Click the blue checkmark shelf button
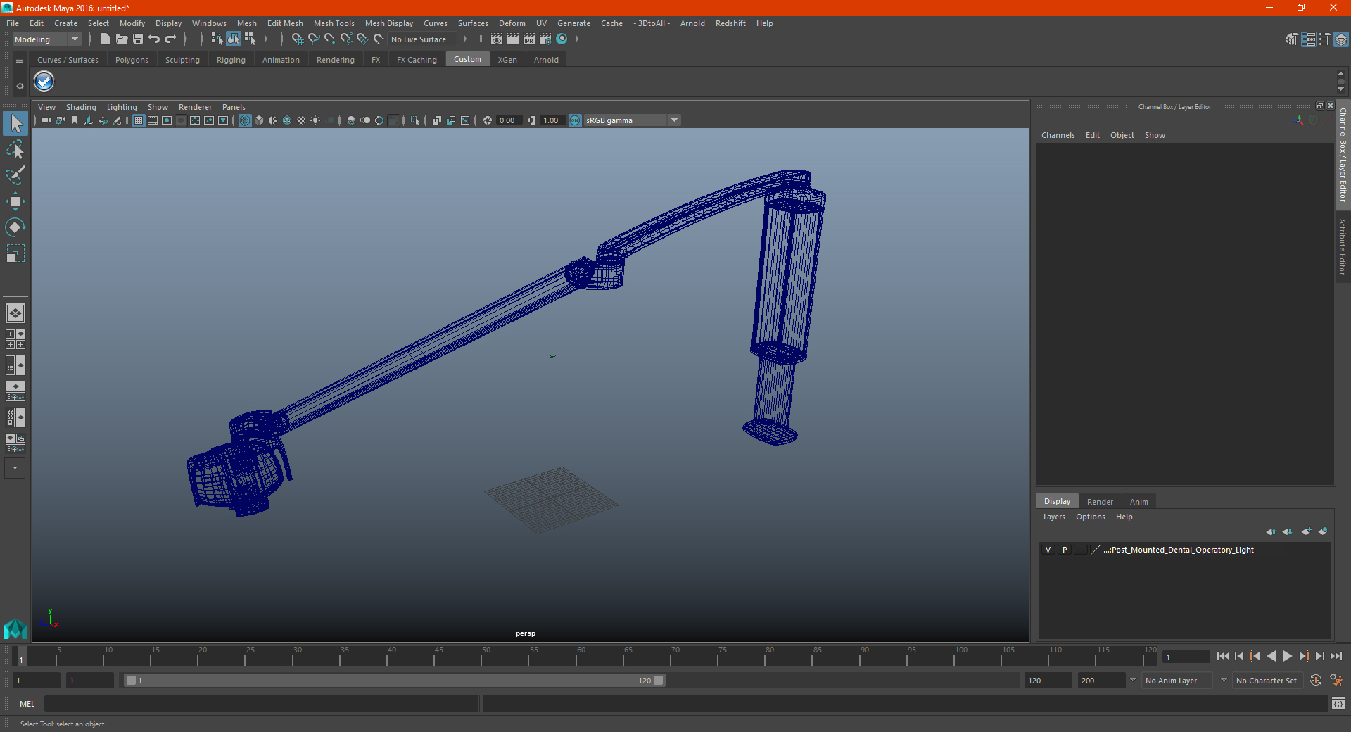The width and height of the screenshot is (1351, 732). 44,82
